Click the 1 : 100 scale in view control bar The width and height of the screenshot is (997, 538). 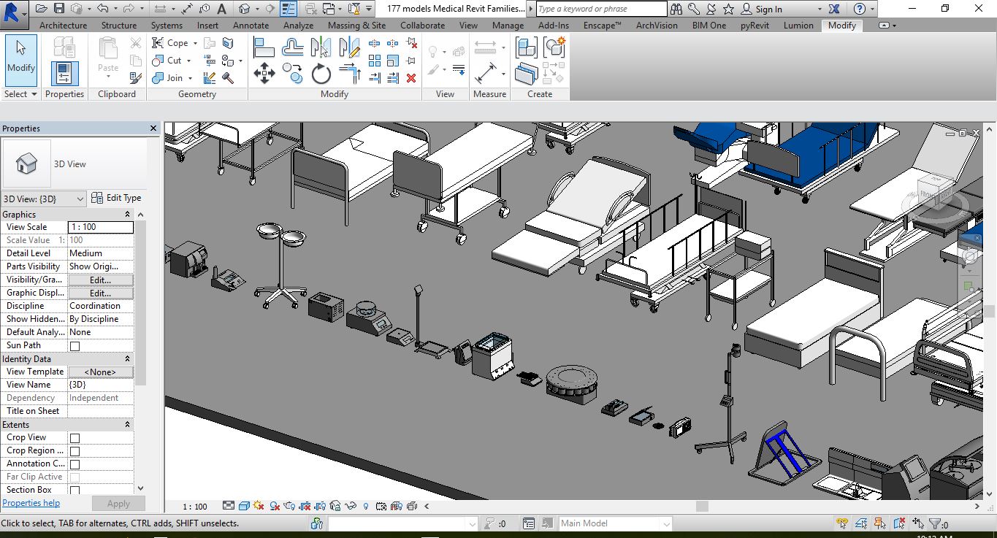[x=195, y=506]
